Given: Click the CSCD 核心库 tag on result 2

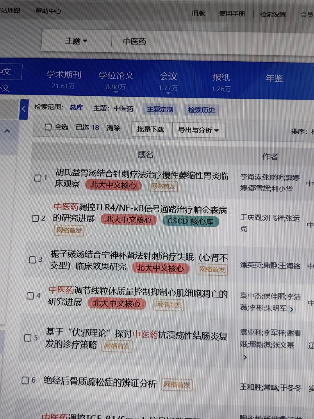Looking at the screenshot, I should point(190,221).
